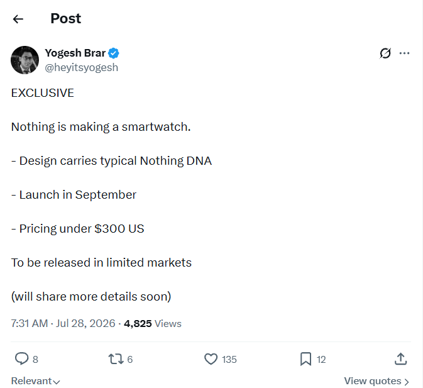Screen dimensions: 423x388
Task: Open the share upload icon
Action: [x=400, y=359]
